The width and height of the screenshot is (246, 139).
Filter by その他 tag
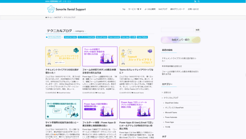(133, 37)
